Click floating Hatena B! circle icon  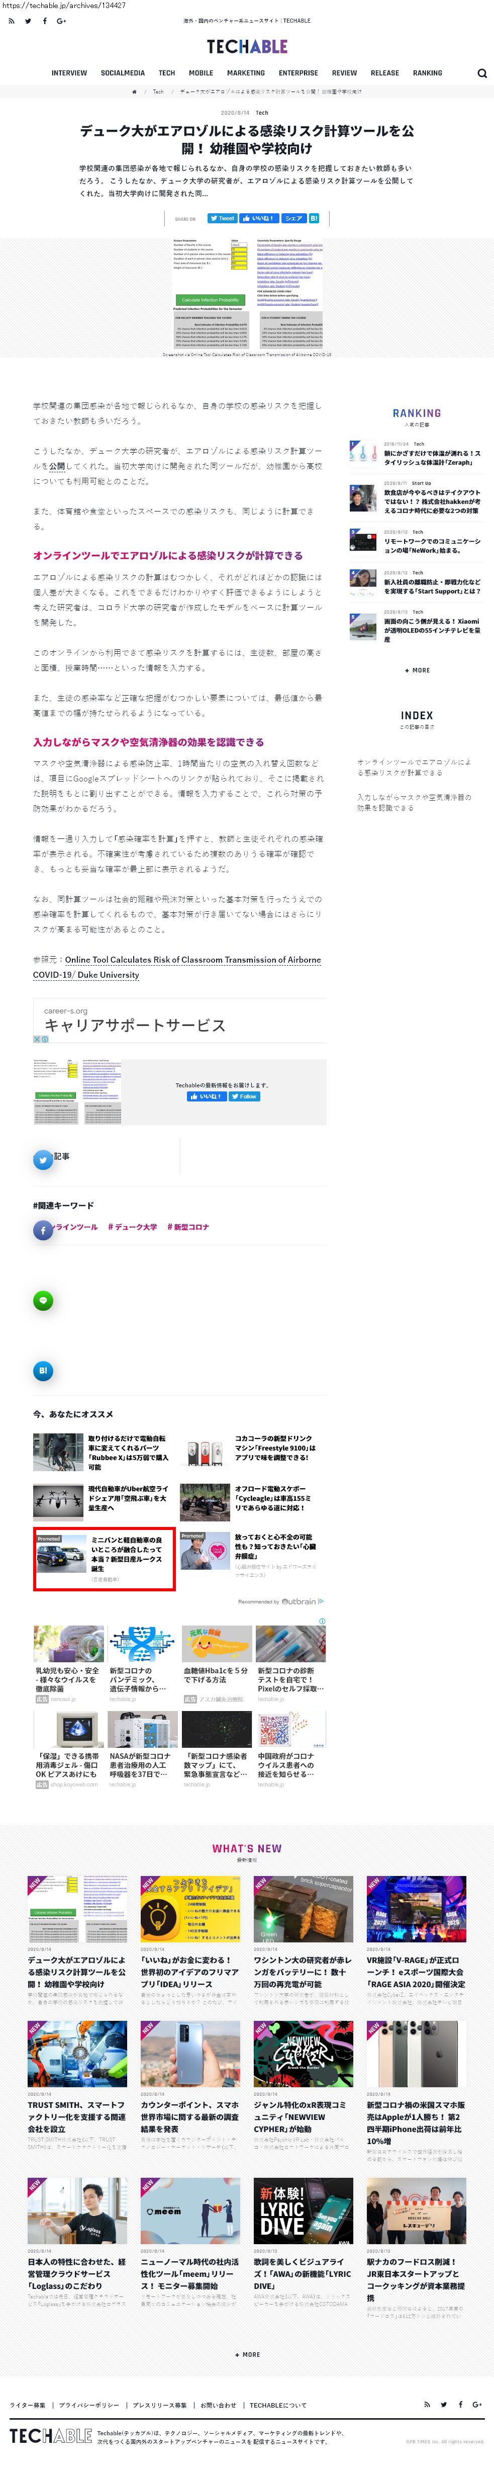click(43, 1371)
